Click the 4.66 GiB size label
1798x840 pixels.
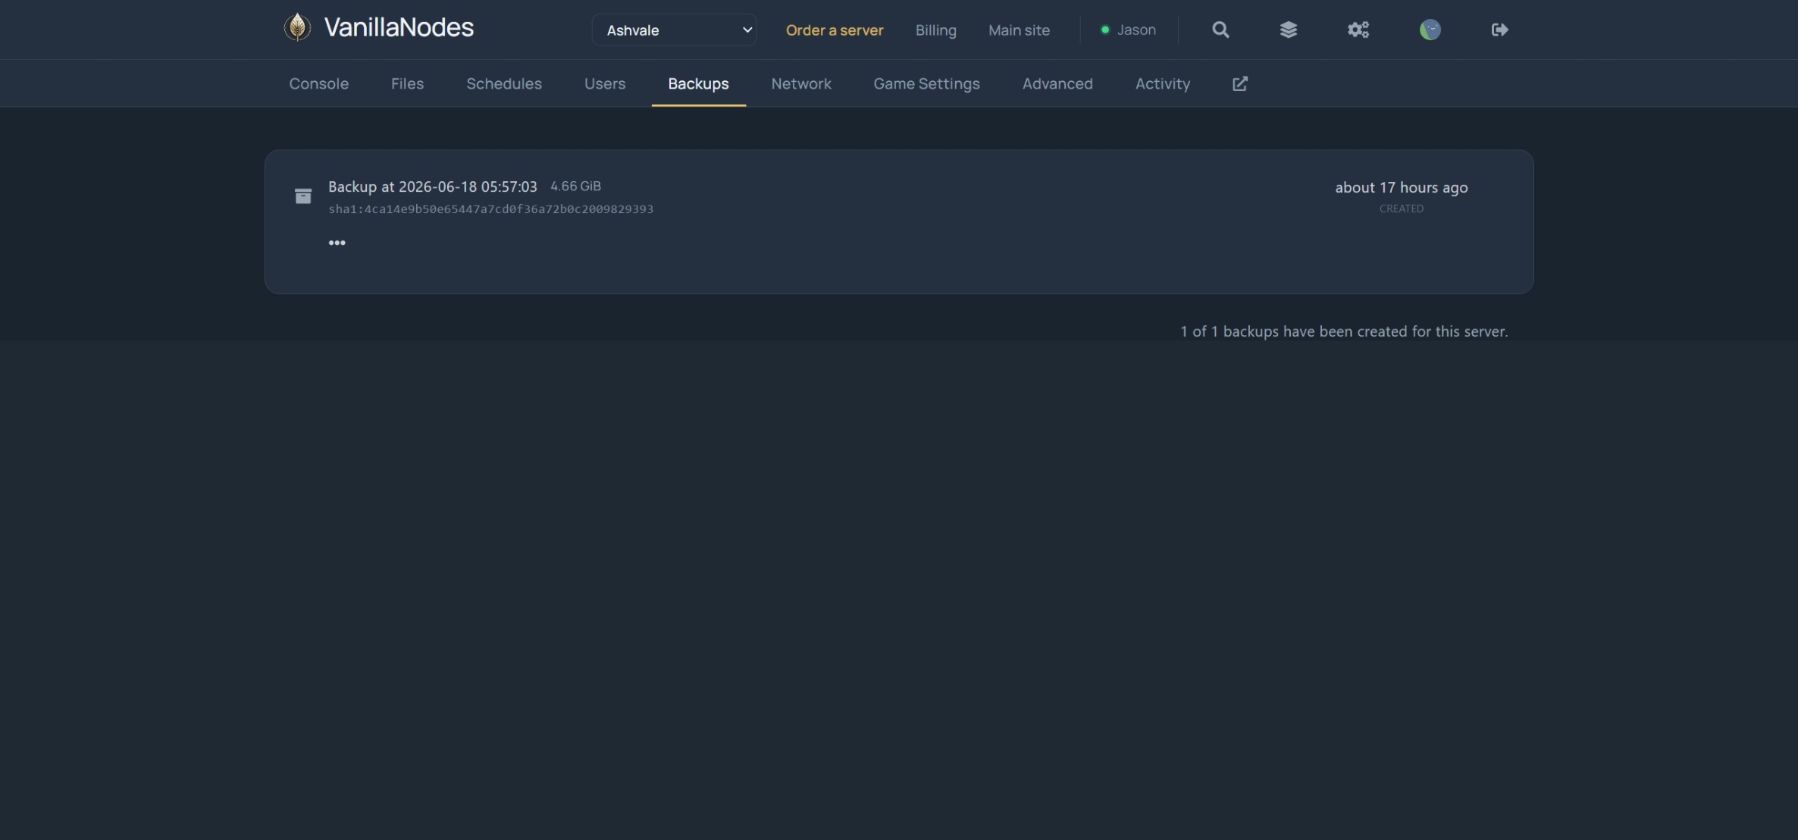(x=575, y=186)
